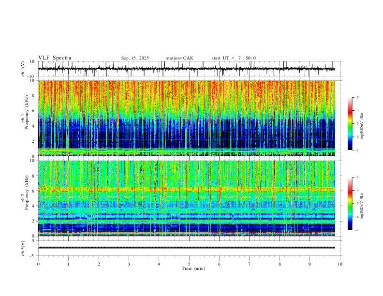Click the ch.1 spectrogram color scale bar
This screenshot has height=296, width=383.
coord(350,123)
